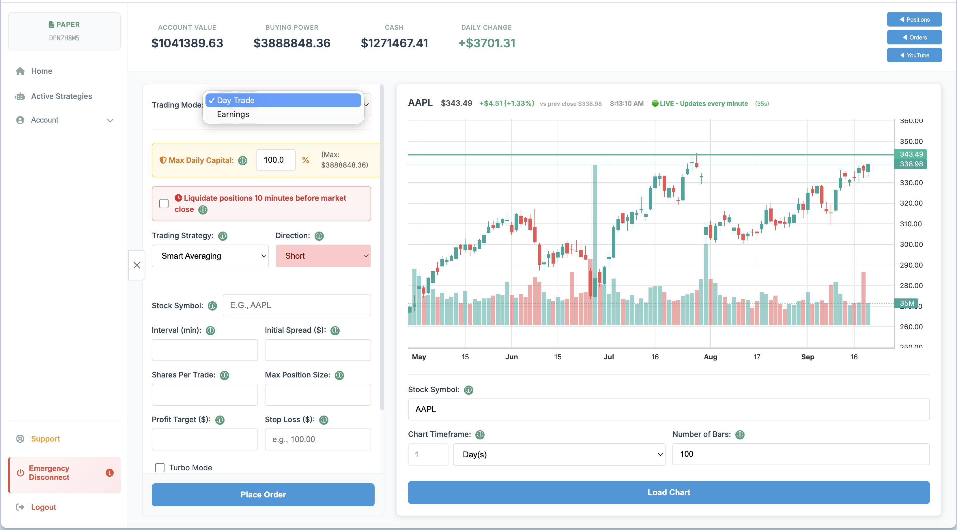Click the Logout link
This screenshot has width=957, height=530.
tap(44, 507)
